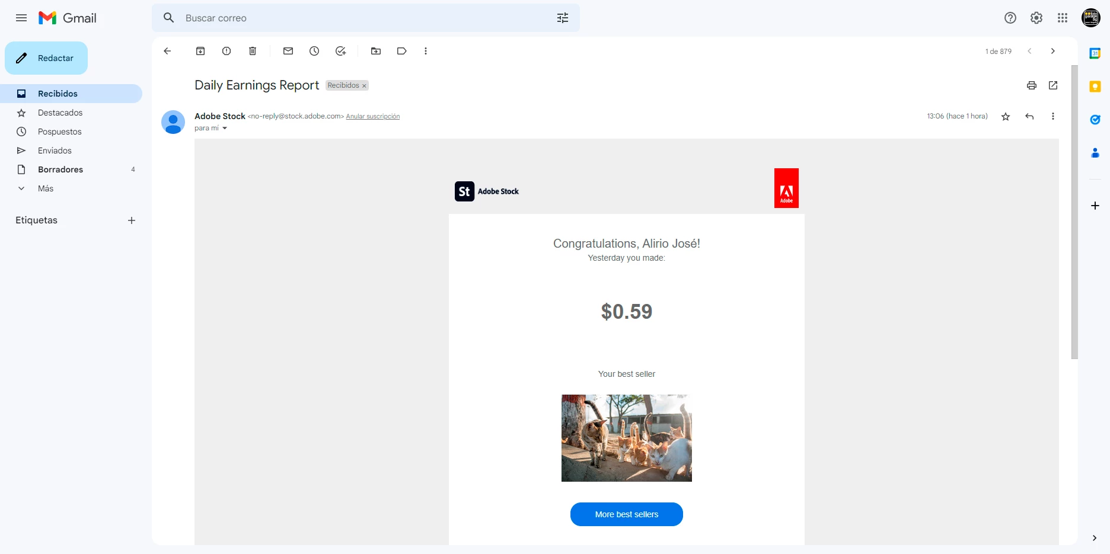The width and height of the screenshot is (1110, 554).
Task: Snooze this email with clock icon
Action: point(314,51)
